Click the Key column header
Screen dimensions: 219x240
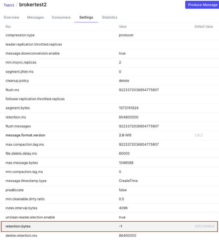[x=8, y=26]
